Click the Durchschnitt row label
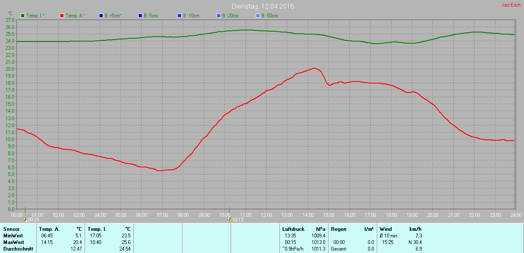The height and width of the screenshot is (253, 524). 18,249
